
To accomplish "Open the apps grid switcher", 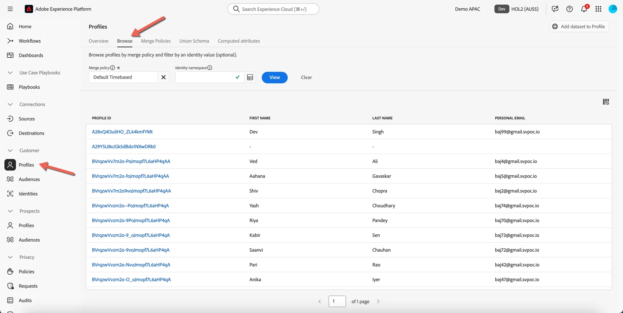I will tap(598, 9).
